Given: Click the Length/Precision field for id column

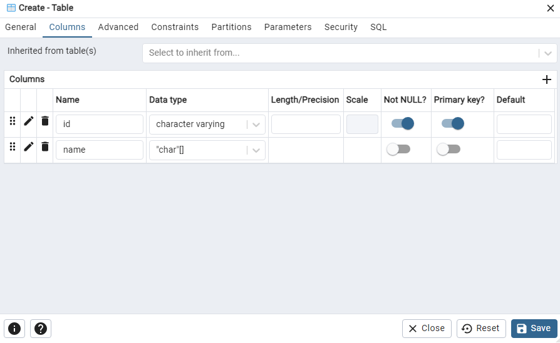Looking at the screenshot, I should coord(306,125).
